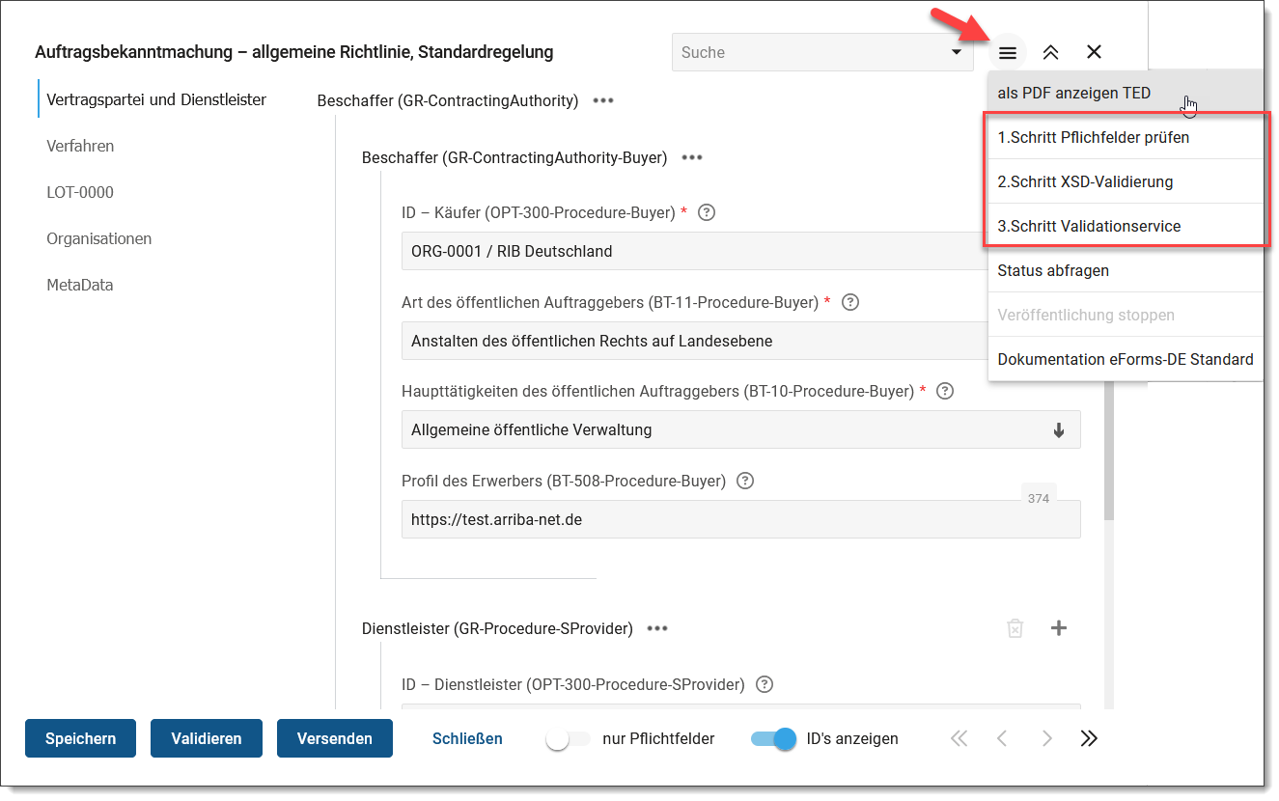Open three-dots menu beside GR-ContractingAuthority-Buyer

(692, 157)
